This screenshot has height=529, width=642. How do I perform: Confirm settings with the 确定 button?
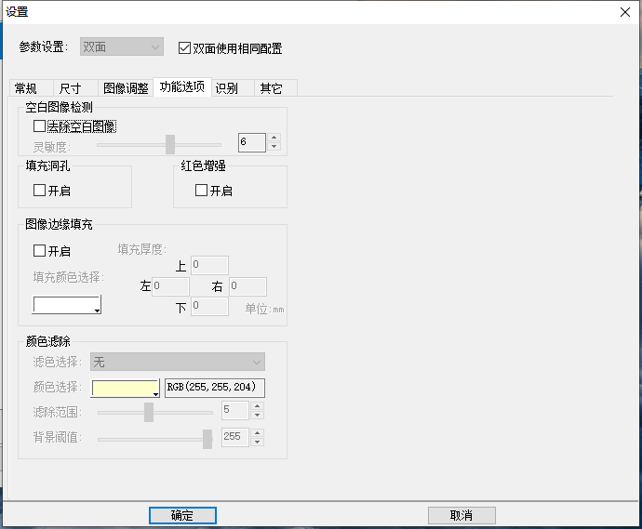tap(182, 515)
